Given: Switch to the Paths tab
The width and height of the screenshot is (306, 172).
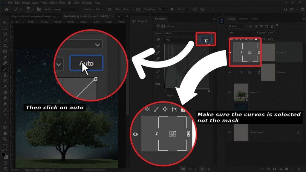Looking at the screenshot, I should (x=255, y=19).
